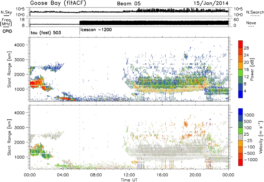Image resolution: width=264 pixels, height=182 pixels.
Task: Select the 'Freq. [MHz]' axis label
Action: (6, 22)
